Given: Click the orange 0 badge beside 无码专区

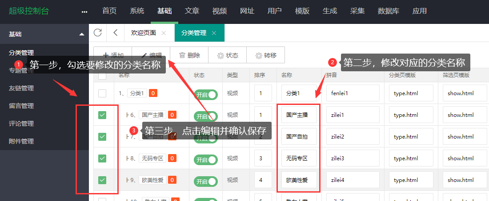Looking at the screenshot, I should (172, 158).
